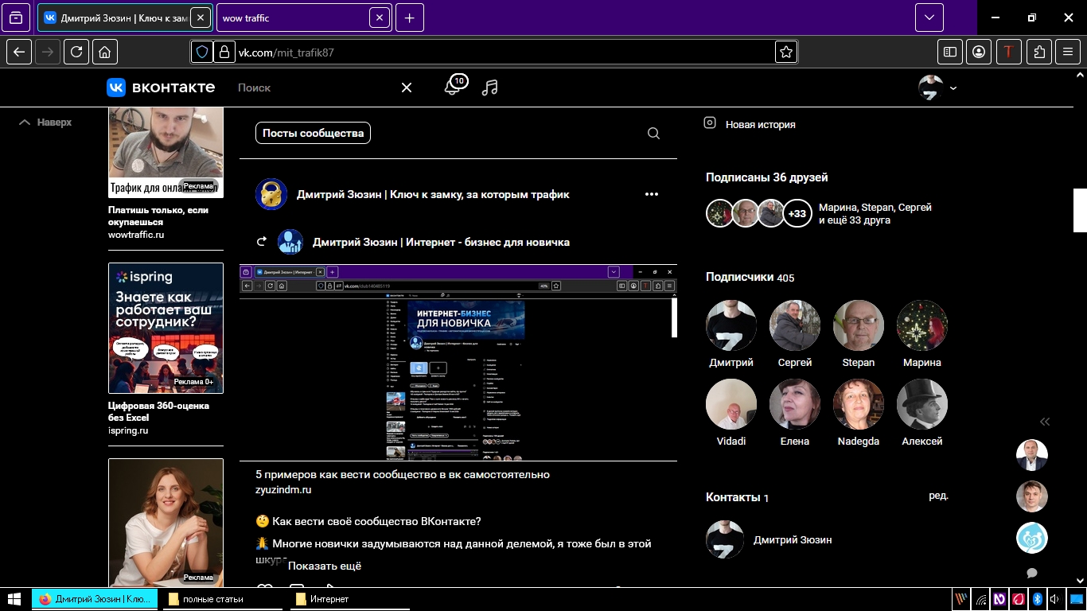The width and height of the screenshot is (1087, 611).
Task: Open the Wi-Fi network tray icon
Action: pyautogui.click(x=982, y=599)
